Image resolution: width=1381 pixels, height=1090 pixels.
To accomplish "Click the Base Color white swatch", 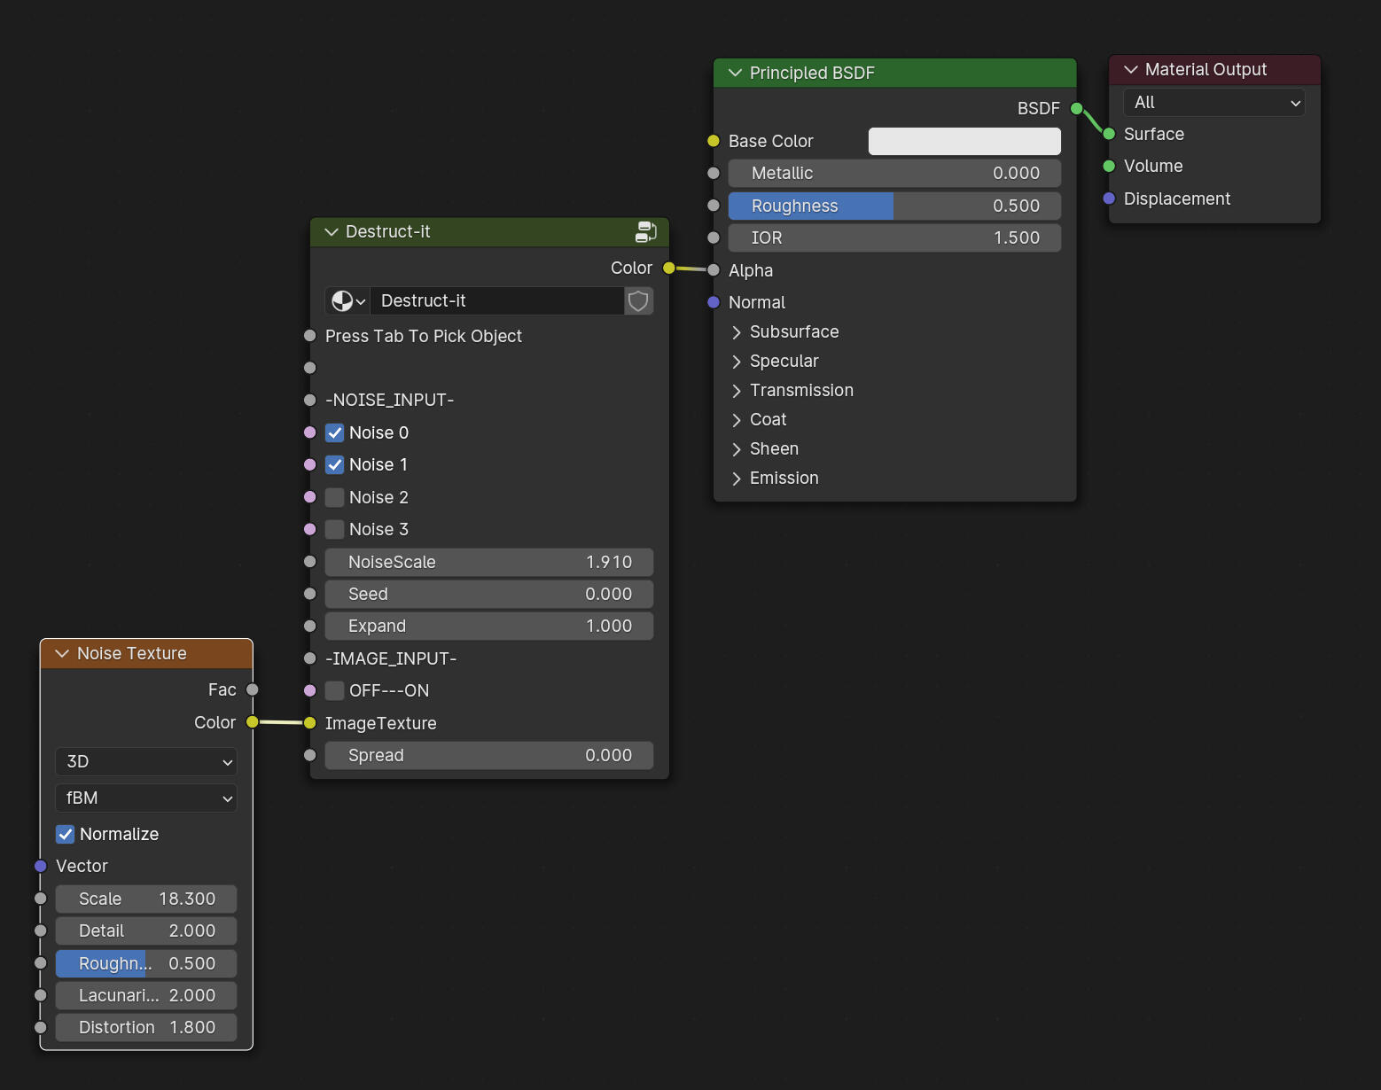I will (964, 141).
